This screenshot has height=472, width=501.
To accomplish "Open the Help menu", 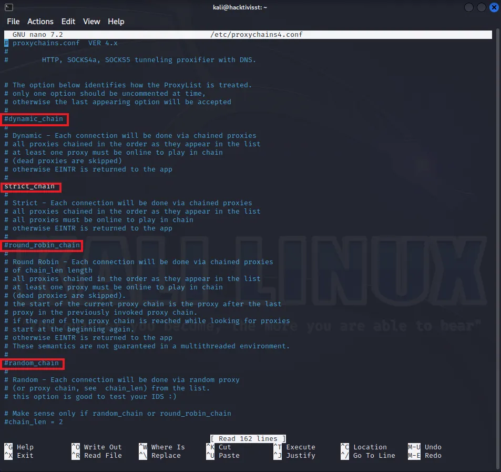I will pos(116,22).
